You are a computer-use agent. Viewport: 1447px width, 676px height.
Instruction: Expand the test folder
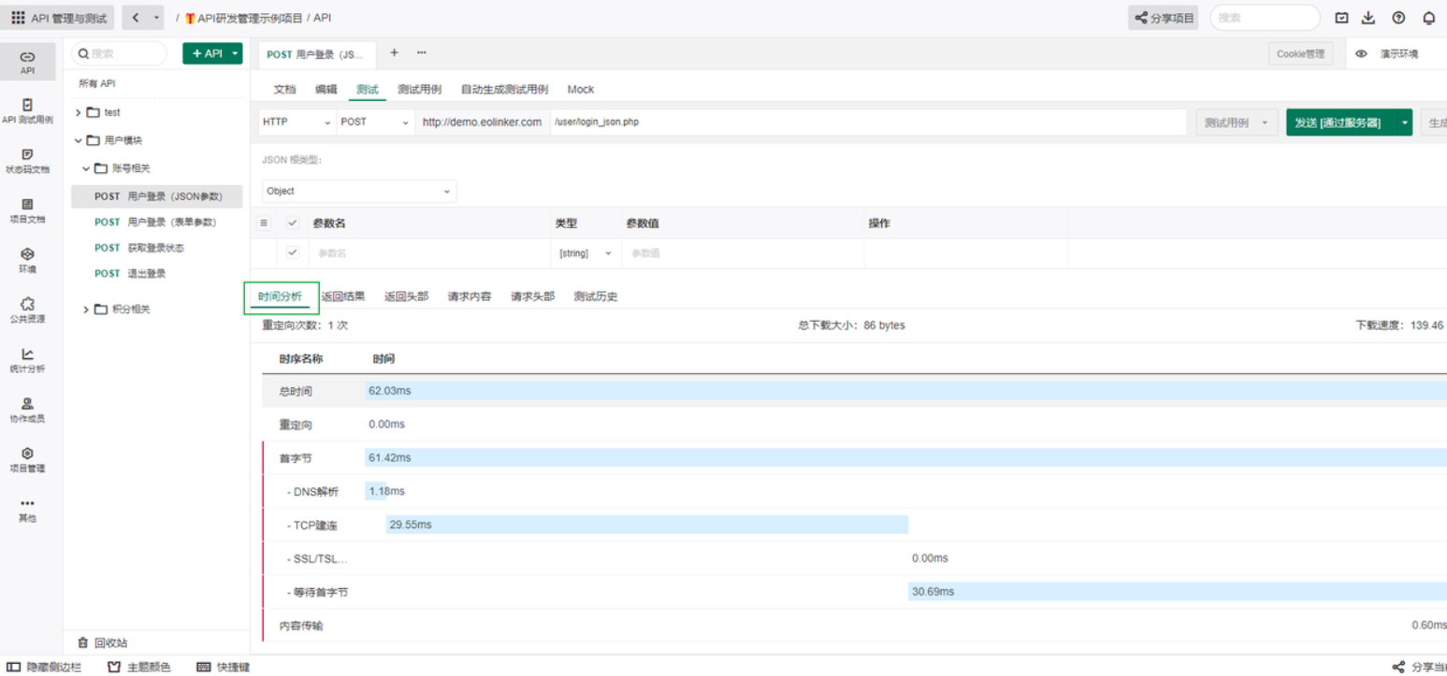coord(79,112)
